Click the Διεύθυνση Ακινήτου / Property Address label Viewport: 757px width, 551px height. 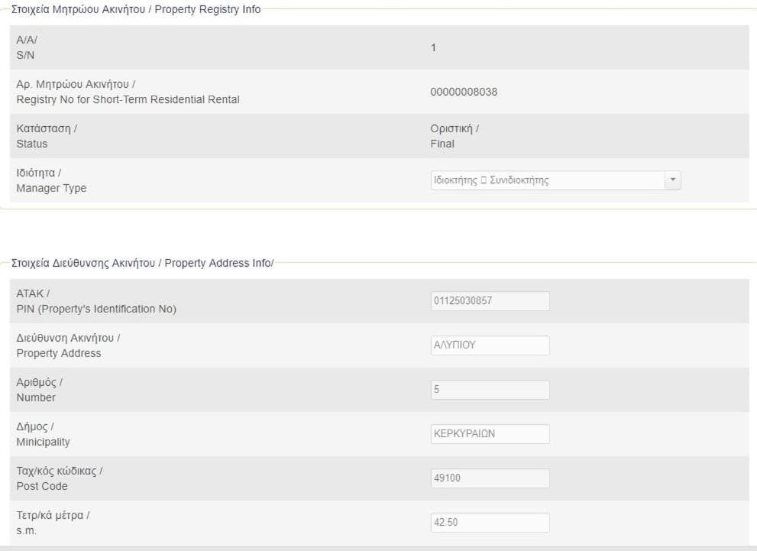point(68,345)
